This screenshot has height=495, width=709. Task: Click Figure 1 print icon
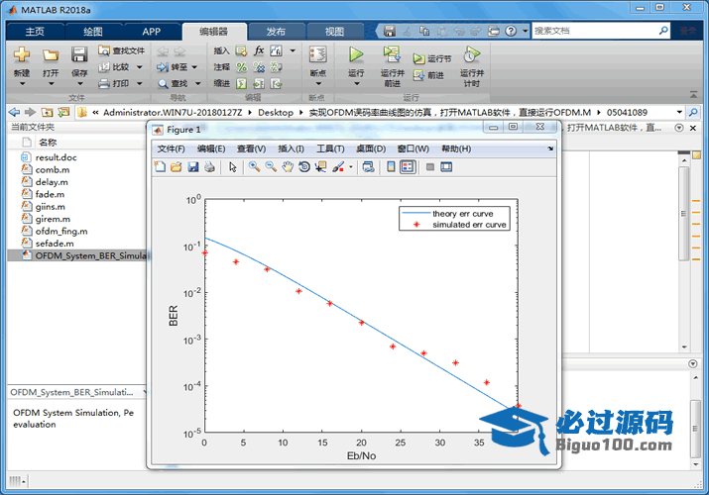209,167
